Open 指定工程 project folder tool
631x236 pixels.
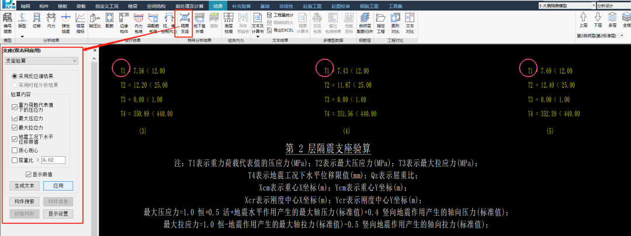click(x=381, y=23)
